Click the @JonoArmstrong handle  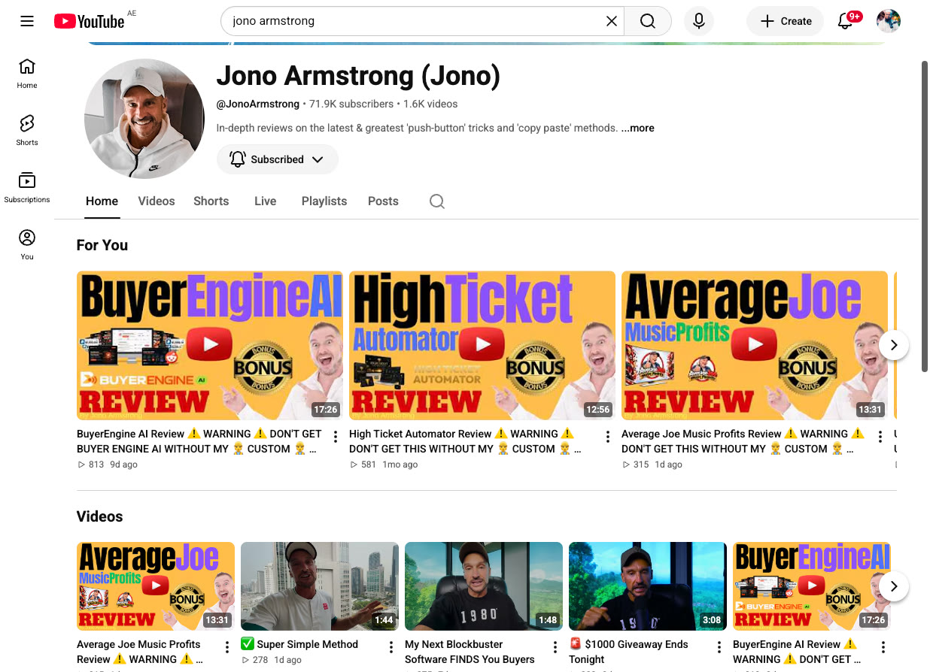[257, 104]
